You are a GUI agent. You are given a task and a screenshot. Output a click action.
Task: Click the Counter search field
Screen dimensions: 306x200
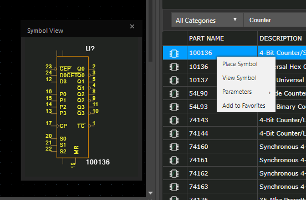(x=275, y=20)
